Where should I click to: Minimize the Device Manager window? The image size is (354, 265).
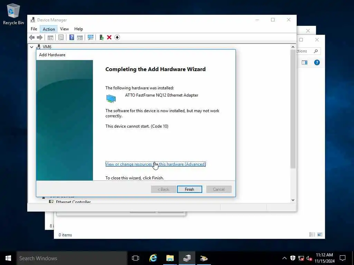click(257, 20)
